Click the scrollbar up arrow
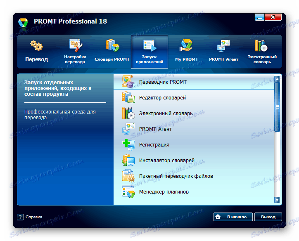299x241 pixels. [277, 79]
